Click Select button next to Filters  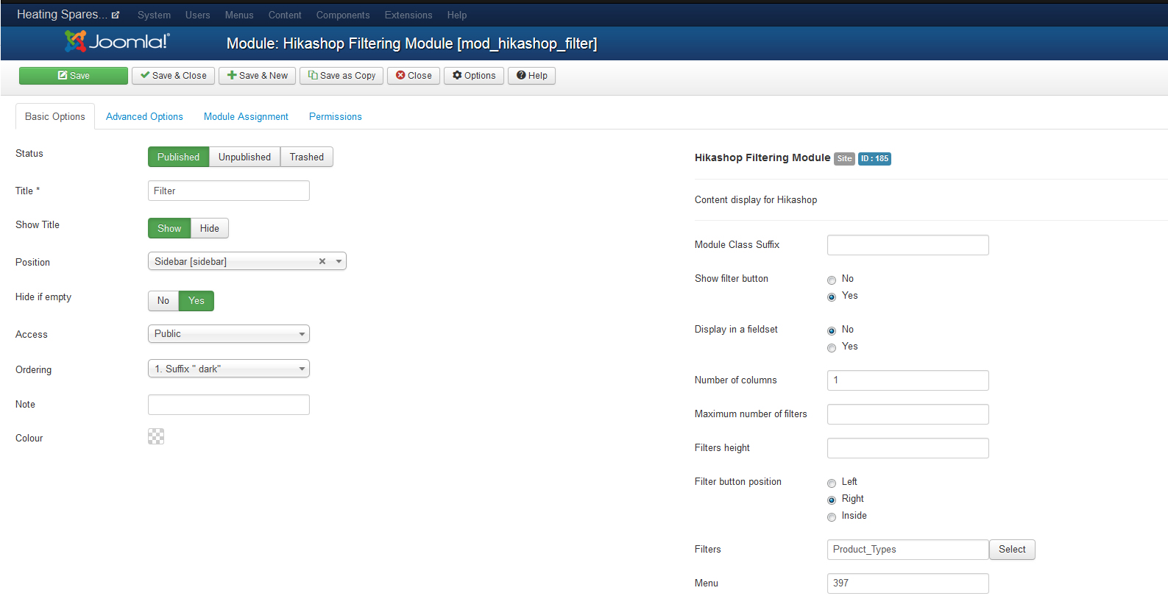pos(1012,550)
